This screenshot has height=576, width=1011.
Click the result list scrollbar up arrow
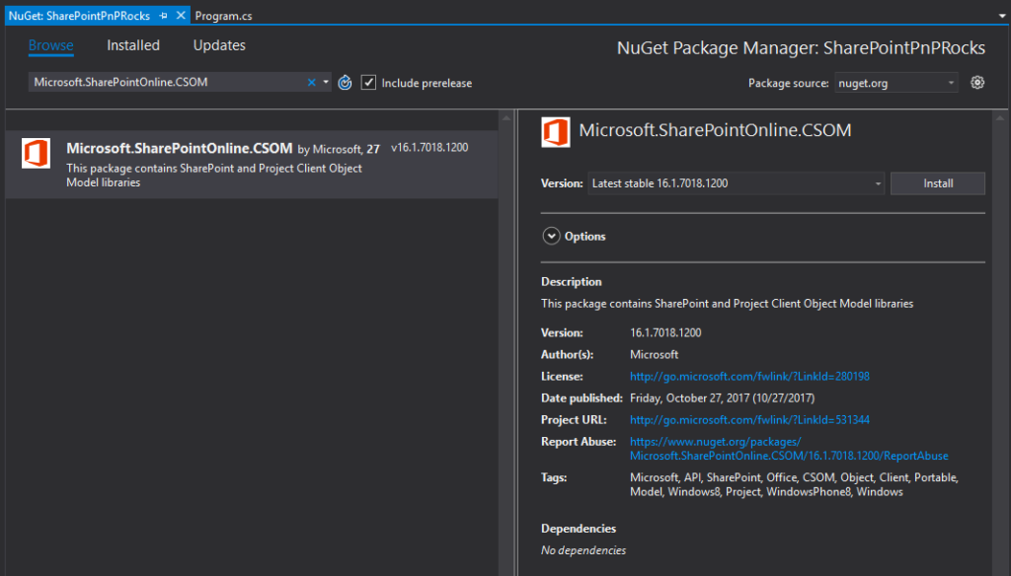pyautogui.click(x=506, y=118)
